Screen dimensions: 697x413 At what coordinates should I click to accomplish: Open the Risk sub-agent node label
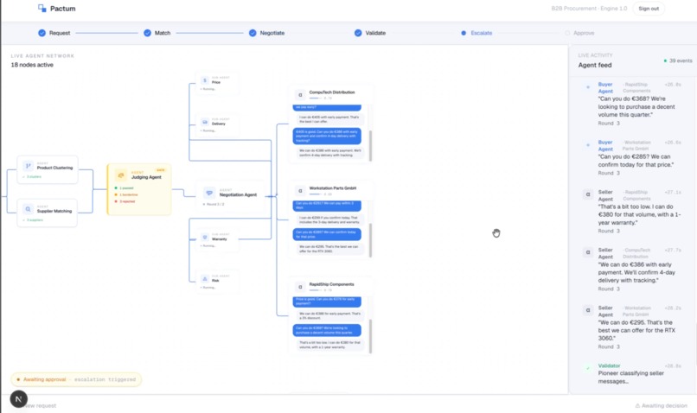point(215,281)
